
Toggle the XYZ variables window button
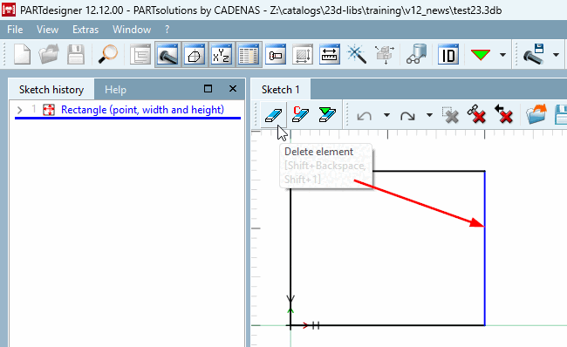(x=222, y=55)
